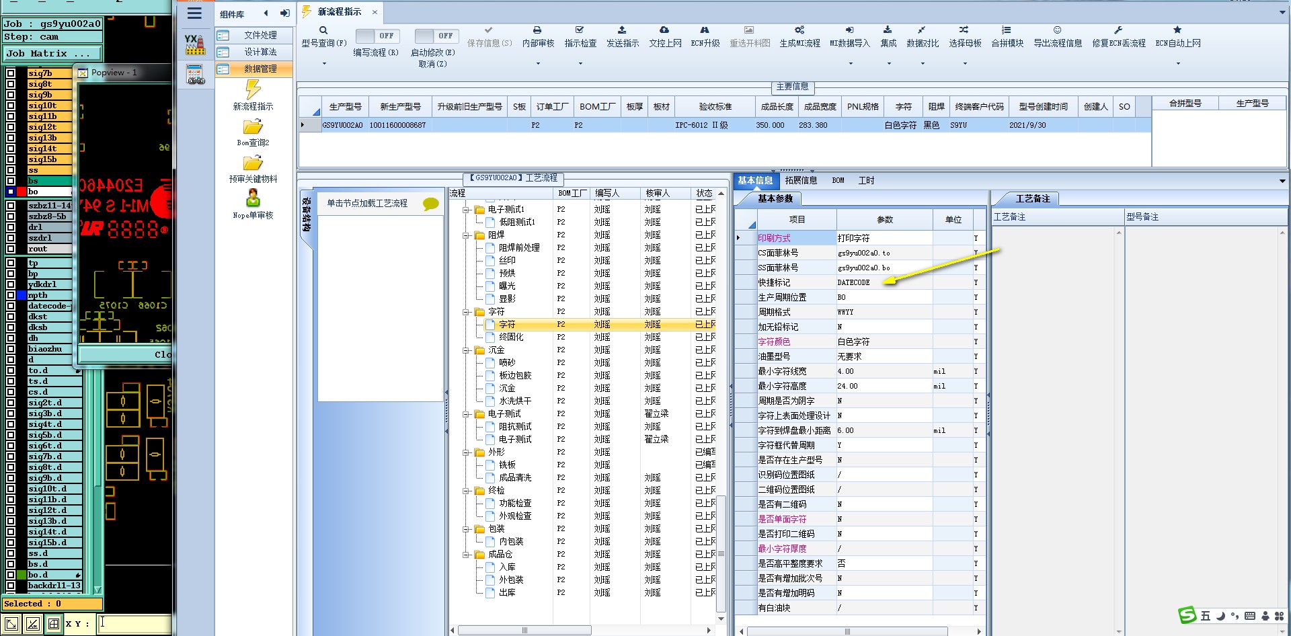The width and height of the screenshot is (1291, 636).
Task: Click the 合拼模块 list icon
Action: click(x=1007, y=30)
